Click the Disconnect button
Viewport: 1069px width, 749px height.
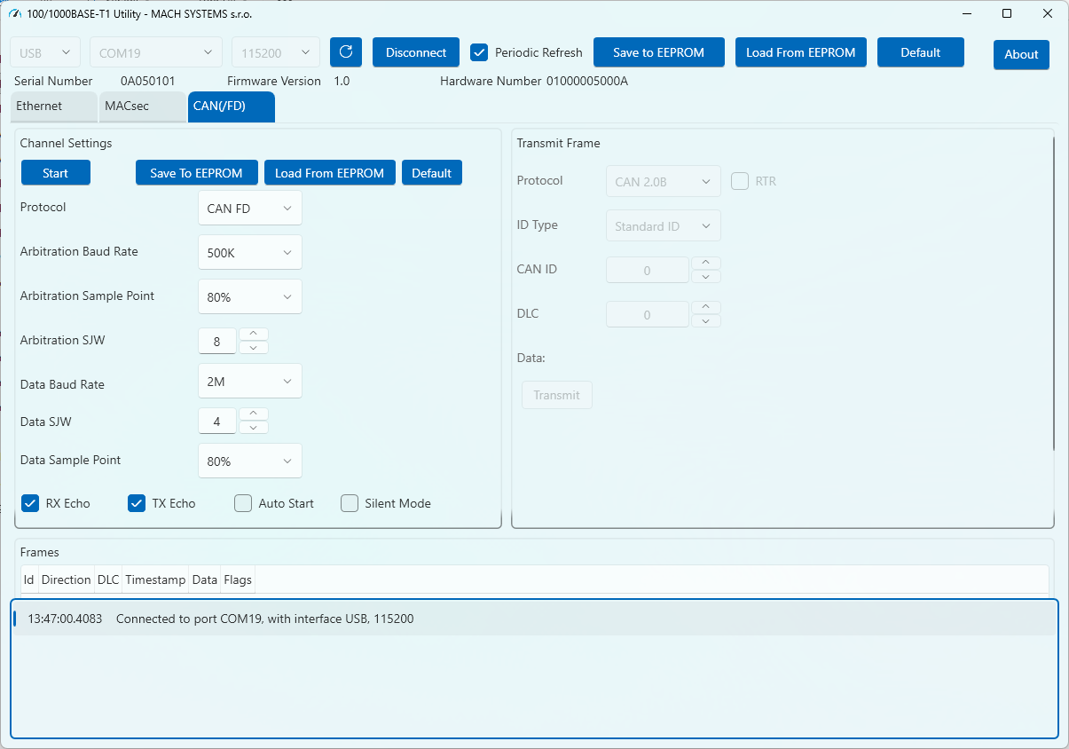coord(415,52)
